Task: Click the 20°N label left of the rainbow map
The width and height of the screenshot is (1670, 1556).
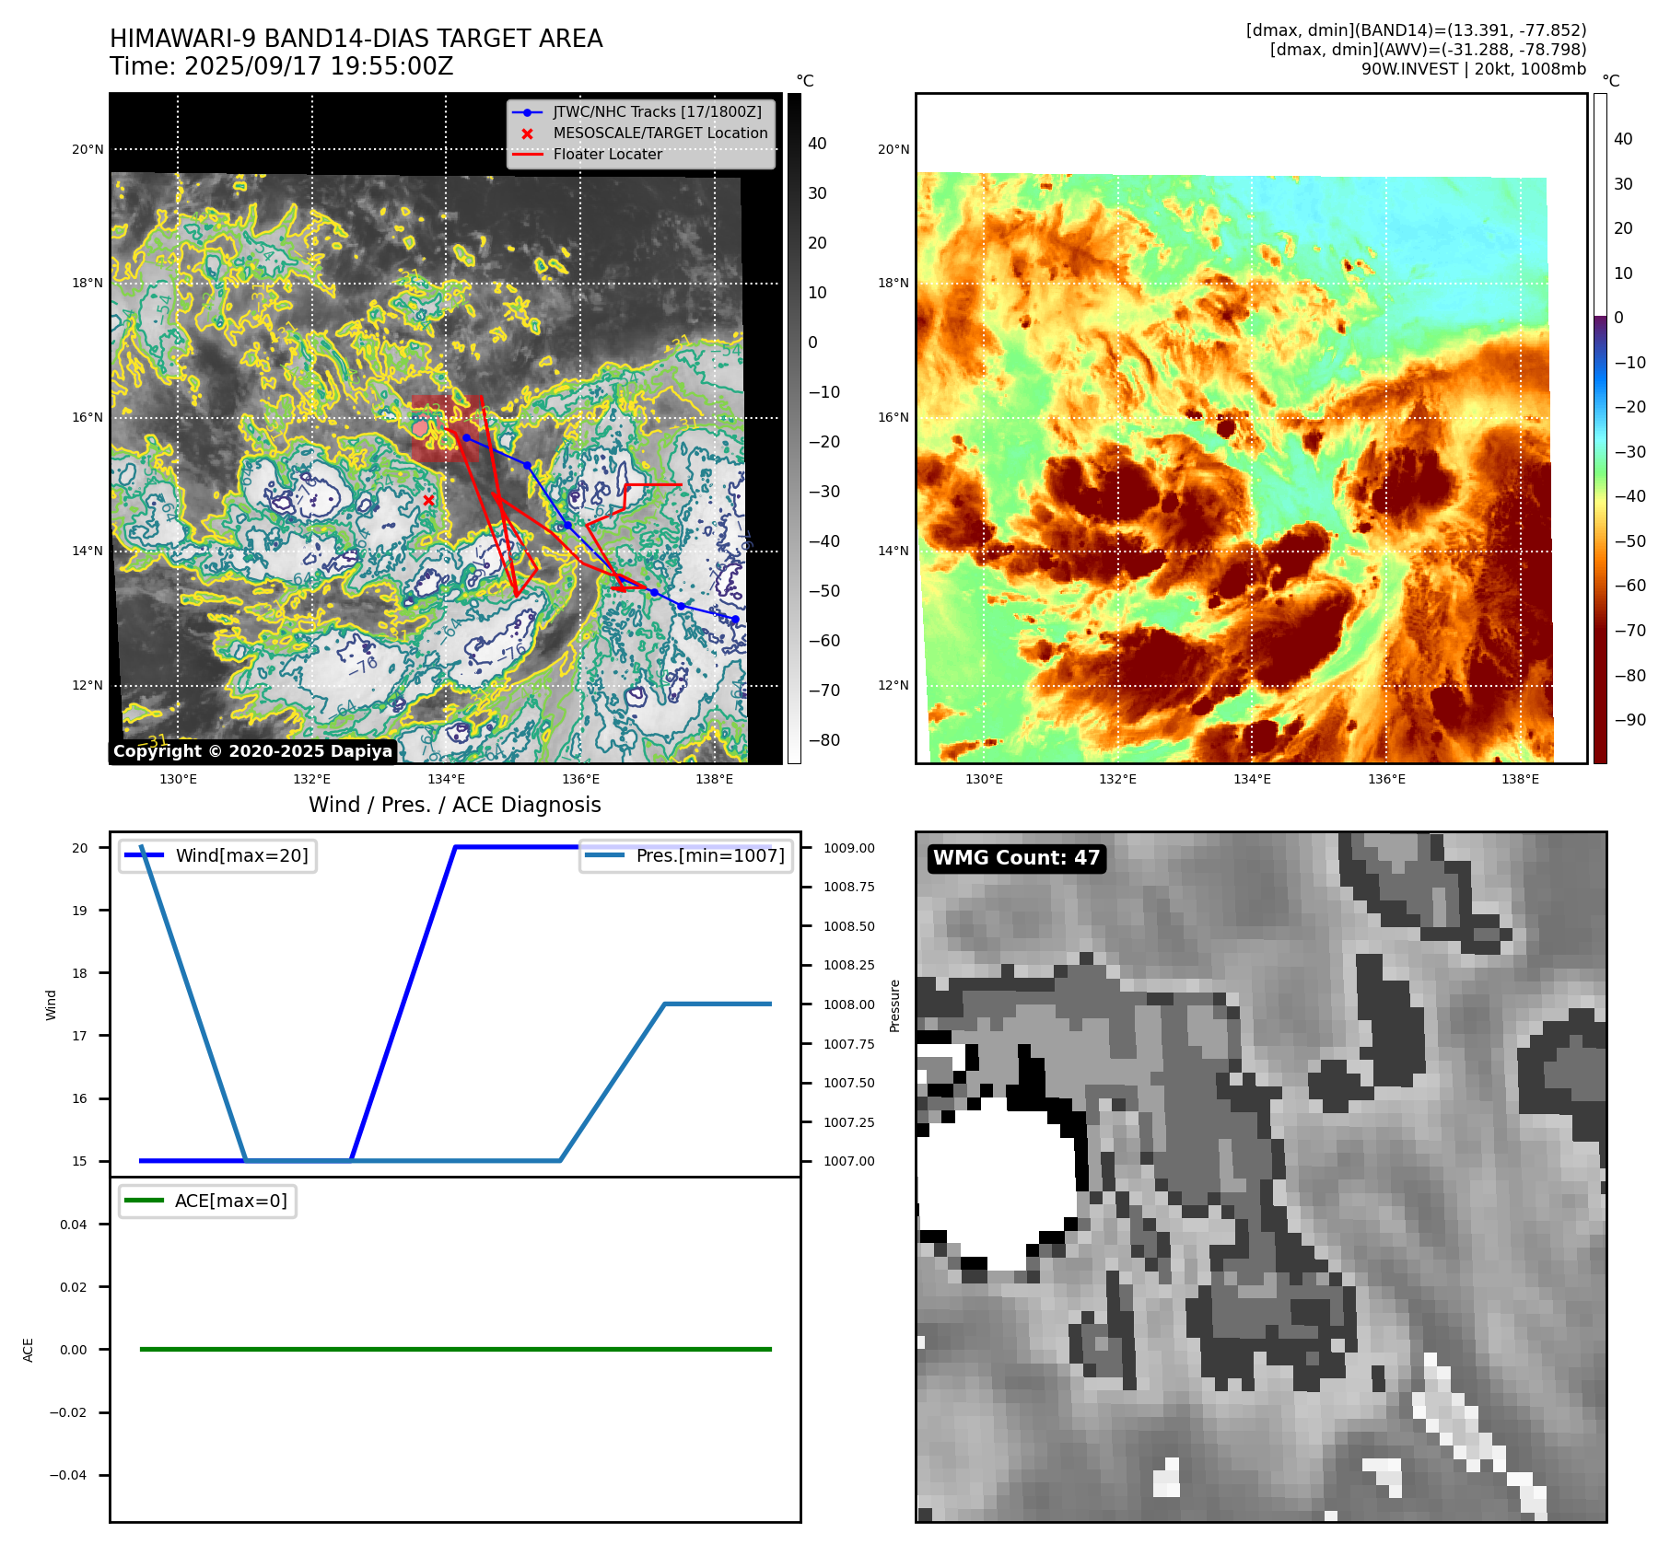Action: [x=893, y=149]
